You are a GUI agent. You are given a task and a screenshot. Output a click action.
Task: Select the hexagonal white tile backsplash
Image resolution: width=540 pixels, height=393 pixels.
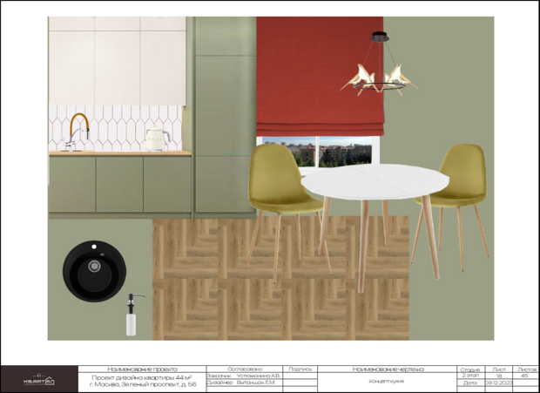(116, 128)
